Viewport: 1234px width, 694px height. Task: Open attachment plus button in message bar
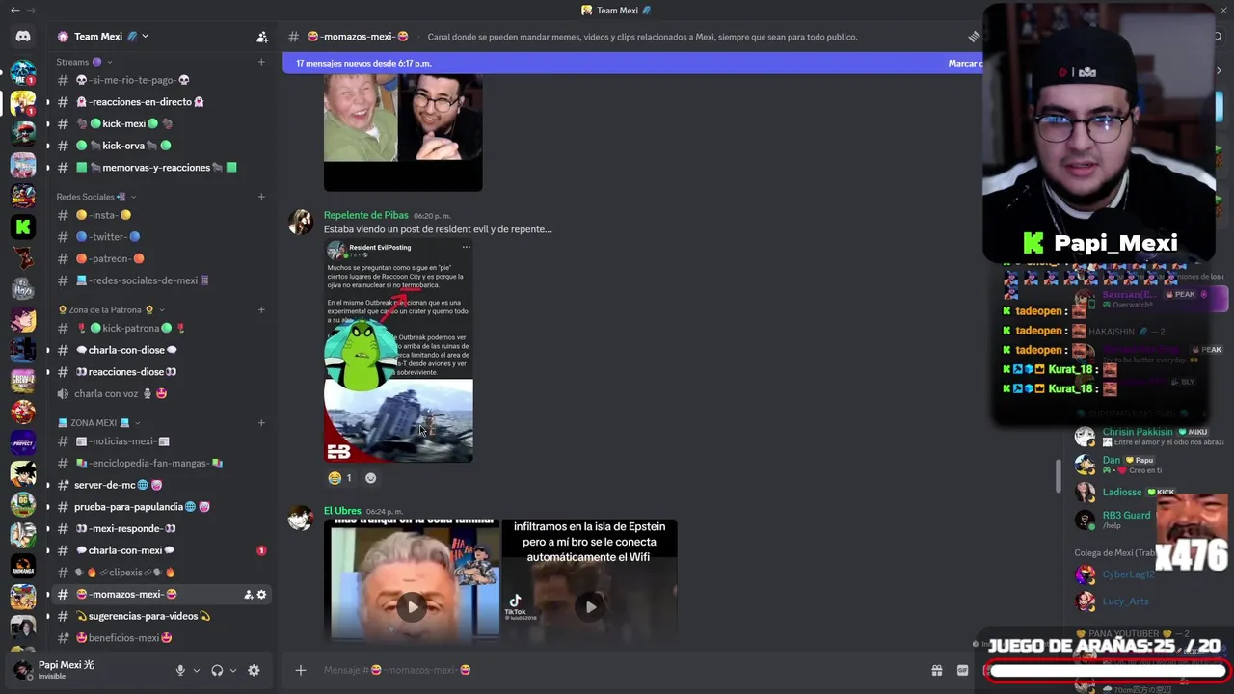(301, 670)
